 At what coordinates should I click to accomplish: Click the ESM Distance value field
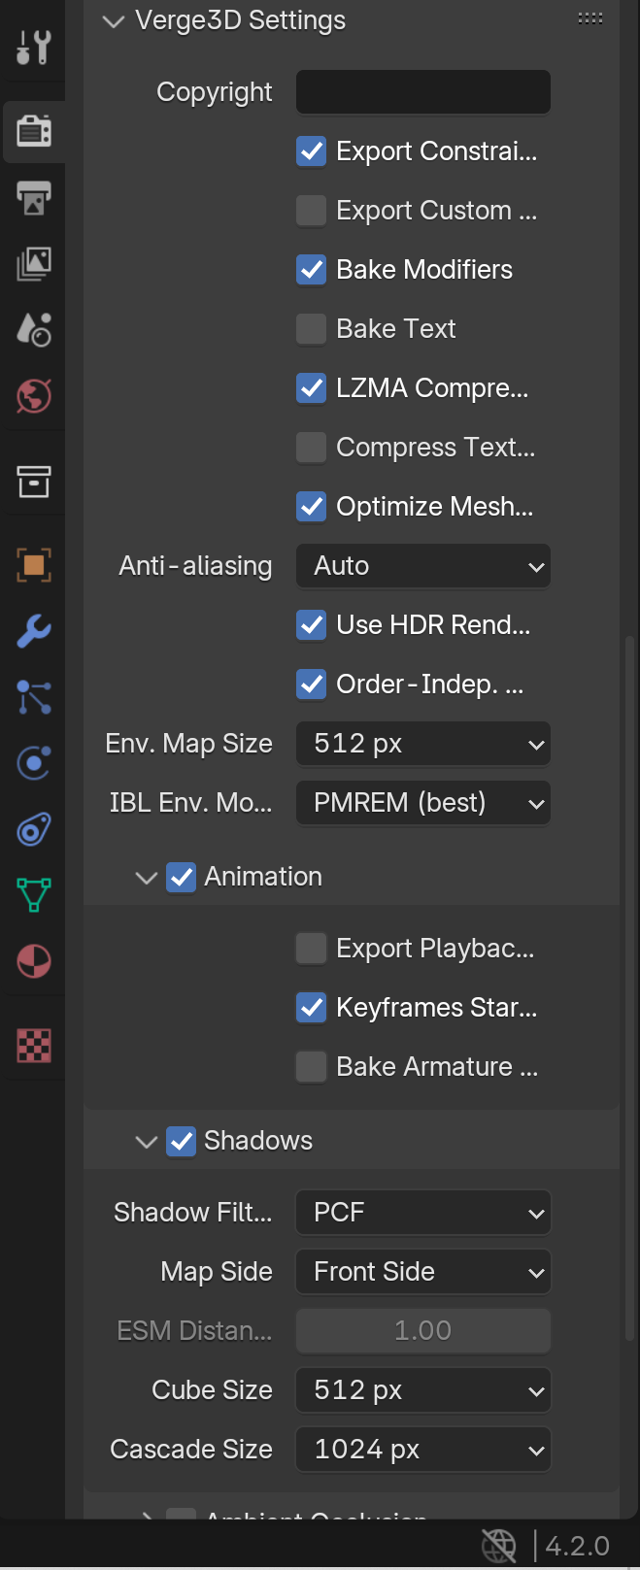click(423, 1331)
